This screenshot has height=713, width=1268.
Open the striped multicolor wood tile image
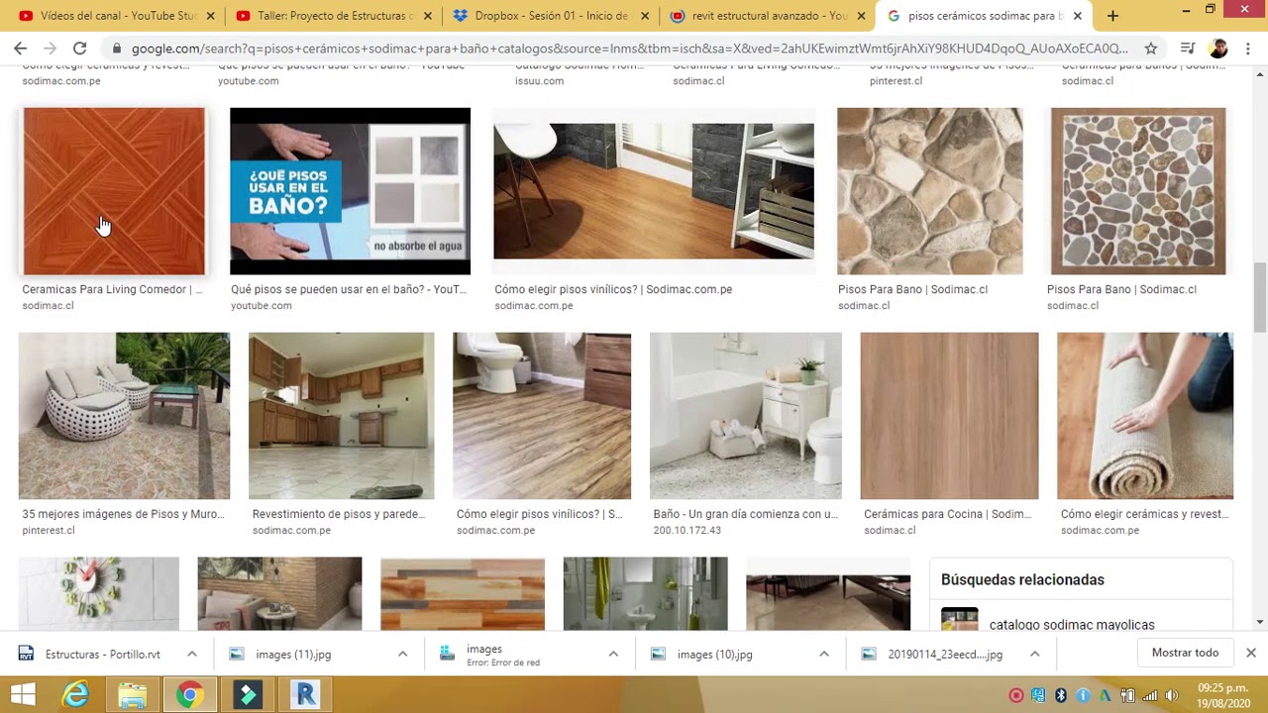(463, 593)
